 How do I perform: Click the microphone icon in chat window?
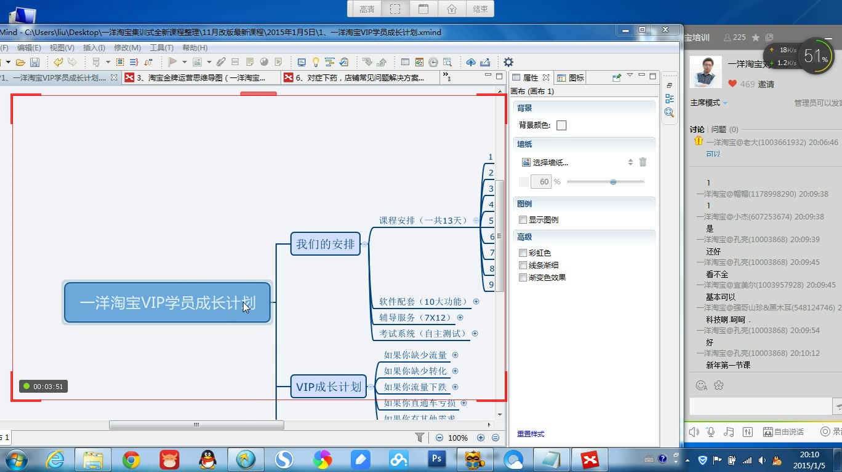pyautogui.click(x=711, y=431)
